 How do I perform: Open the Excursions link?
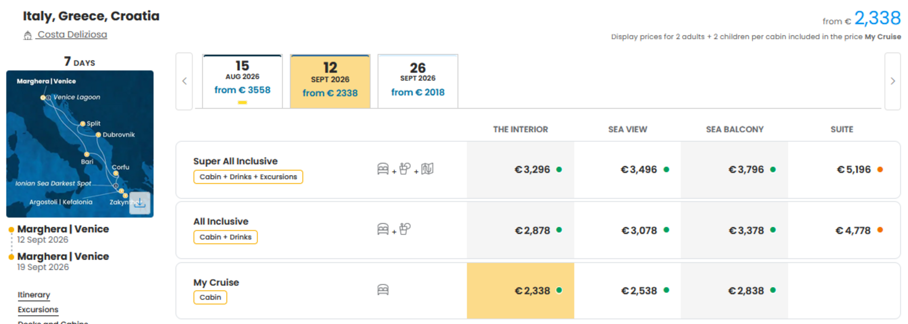38,309
